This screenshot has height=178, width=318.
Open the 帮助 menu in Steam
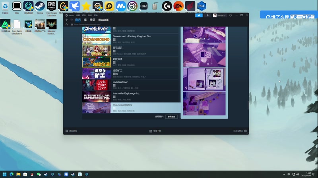[96, 15]
